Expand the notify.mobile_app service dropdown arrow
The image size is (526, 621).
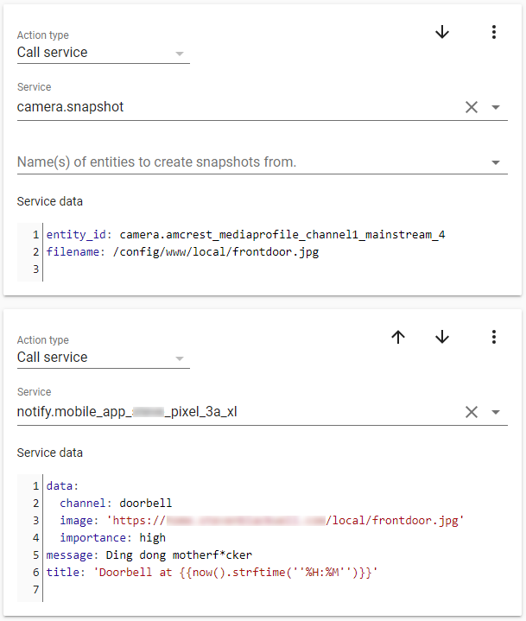[x=496, y=413]
